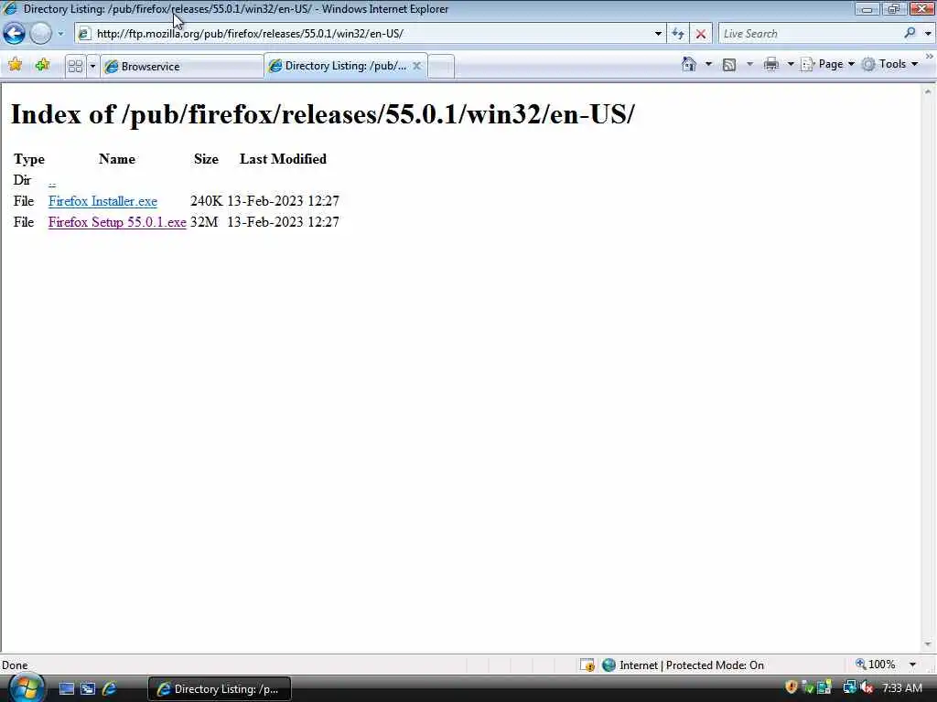Expand the Home button dropdown arrow
Viewport: 937px width, 702px height.
(x=709, y=64)
